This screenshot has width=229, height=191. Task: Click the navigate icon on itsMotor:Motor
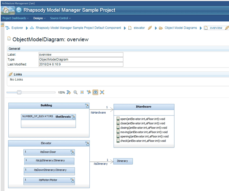coord(72,180)
